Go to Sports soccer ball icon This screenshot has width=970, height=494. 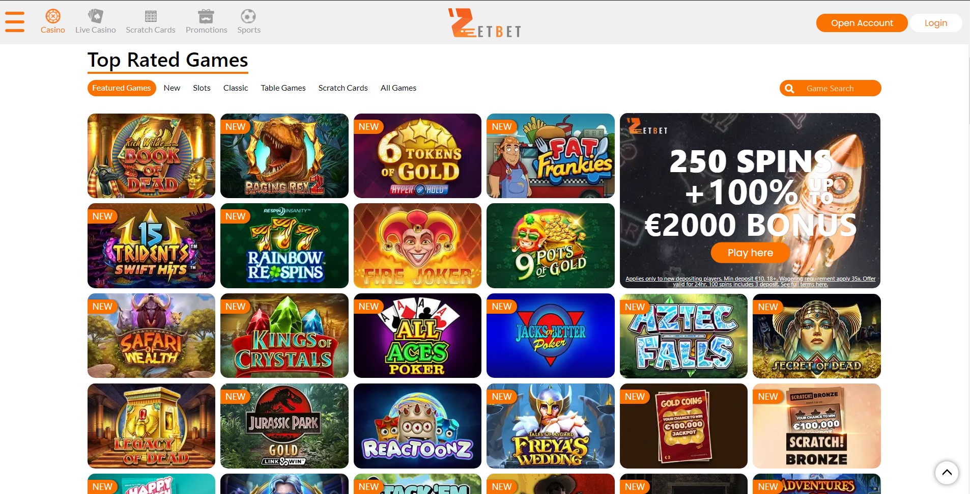(x=248, y=16)
